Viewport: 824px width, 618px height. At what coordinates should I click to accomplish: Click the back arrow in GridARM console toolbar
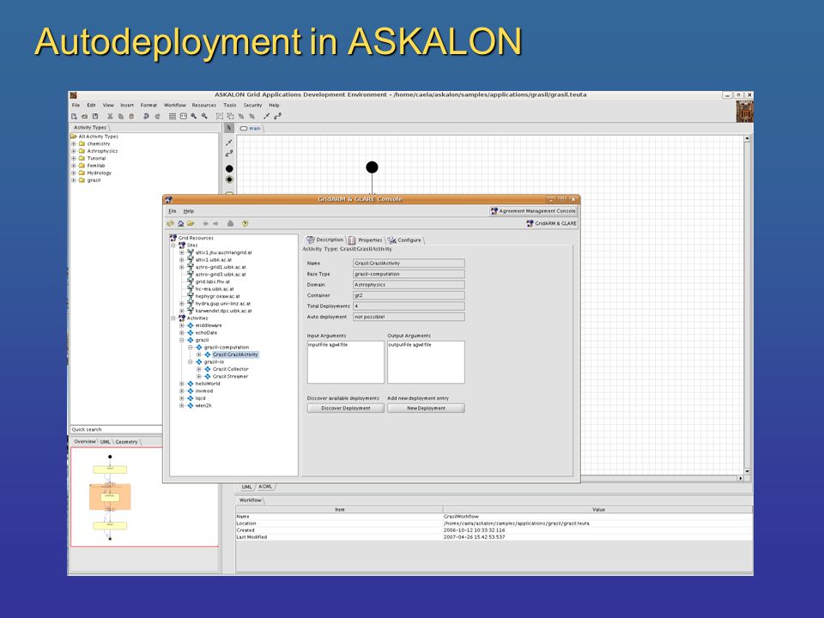205,223
